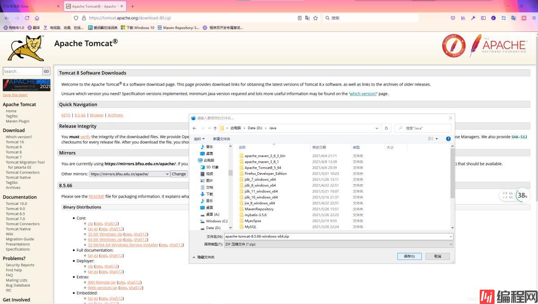
Task: Refresh the folder path in the save dialog
Action: (x=386, y=128)
